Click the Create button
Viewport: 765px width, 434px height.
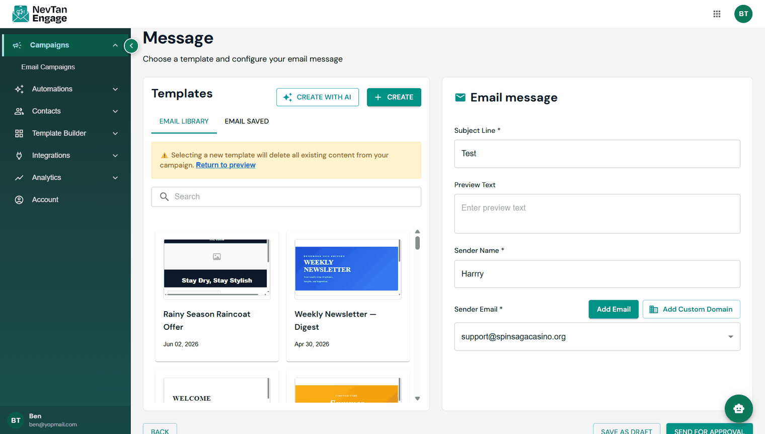394,97
